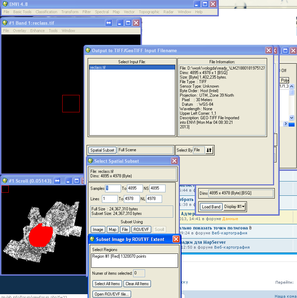The height and width of the screenshot is (298, 297).
Task: Click the resize arrows icon in Band 1:reclass.tif title bar
Action: (x=109, y=23)
